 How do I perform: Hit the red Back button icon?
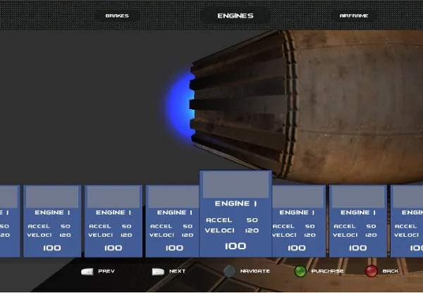(372, 271)
